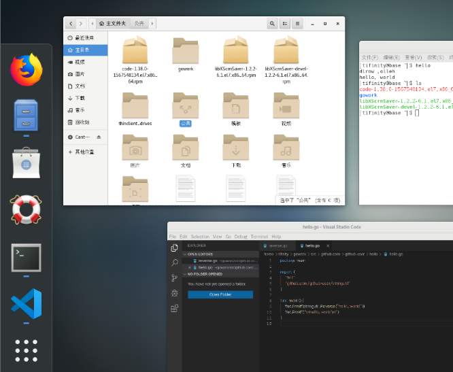Click 主文件夹 in the path bar

click(x=113, y=23)
